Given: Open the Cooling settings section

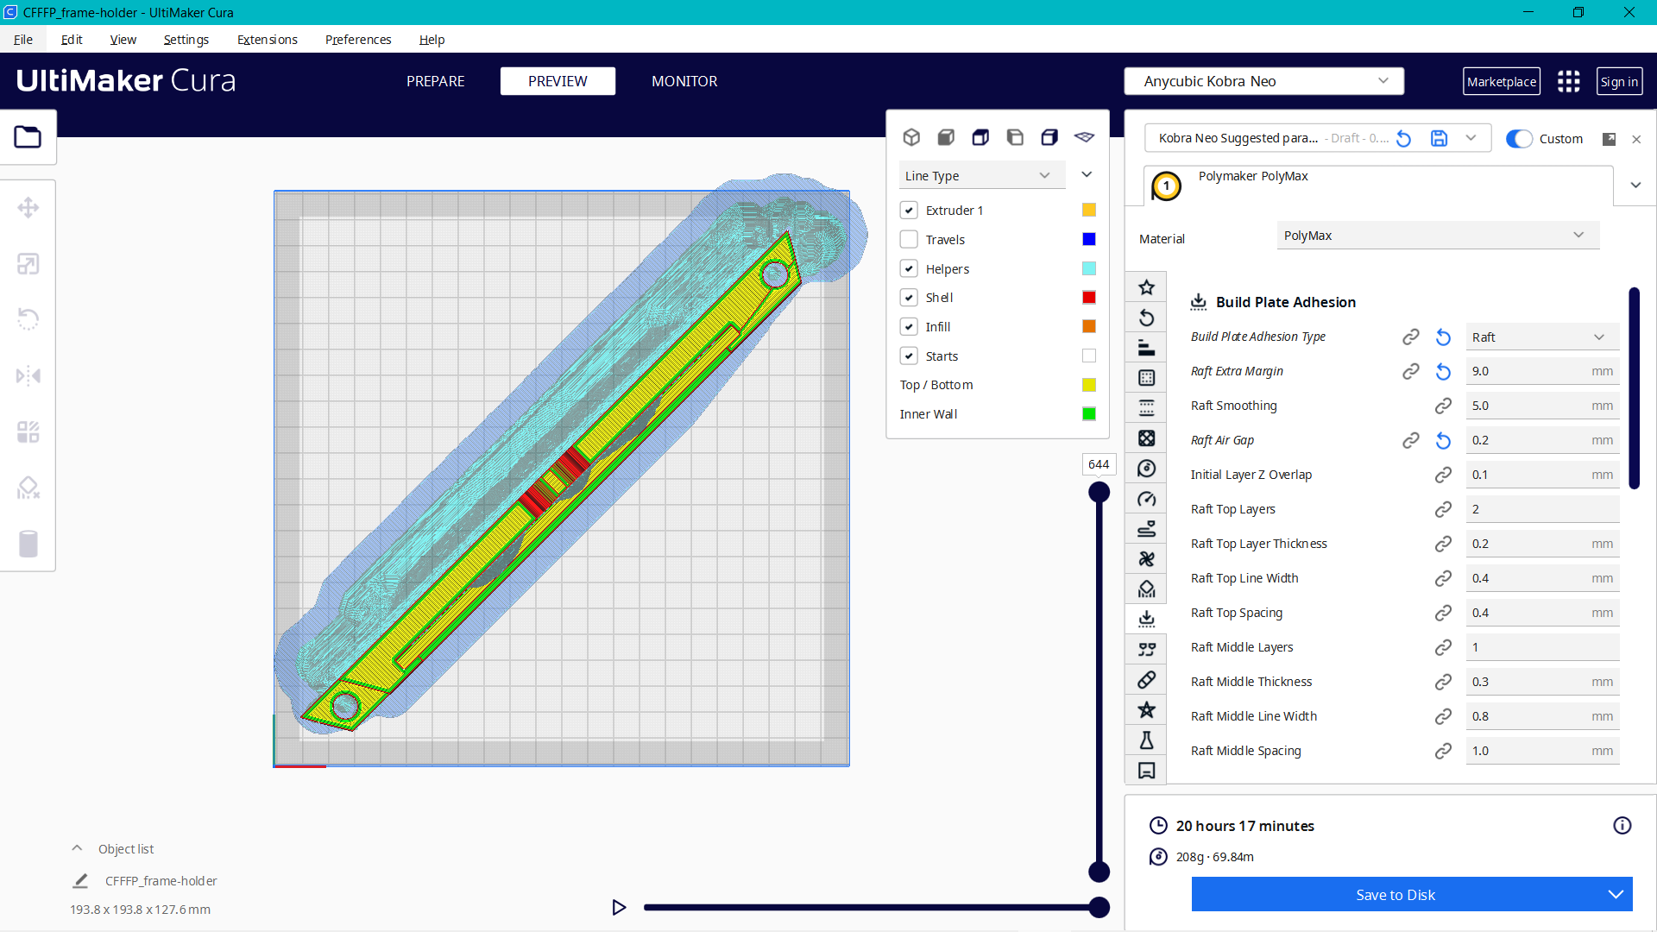Looking at the screenshot, I should click(x=1146, y=558).
